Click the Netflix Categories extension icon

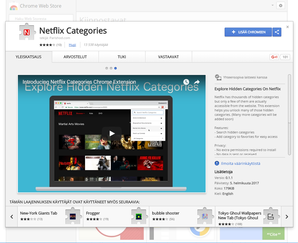click(x=27, y=32)
